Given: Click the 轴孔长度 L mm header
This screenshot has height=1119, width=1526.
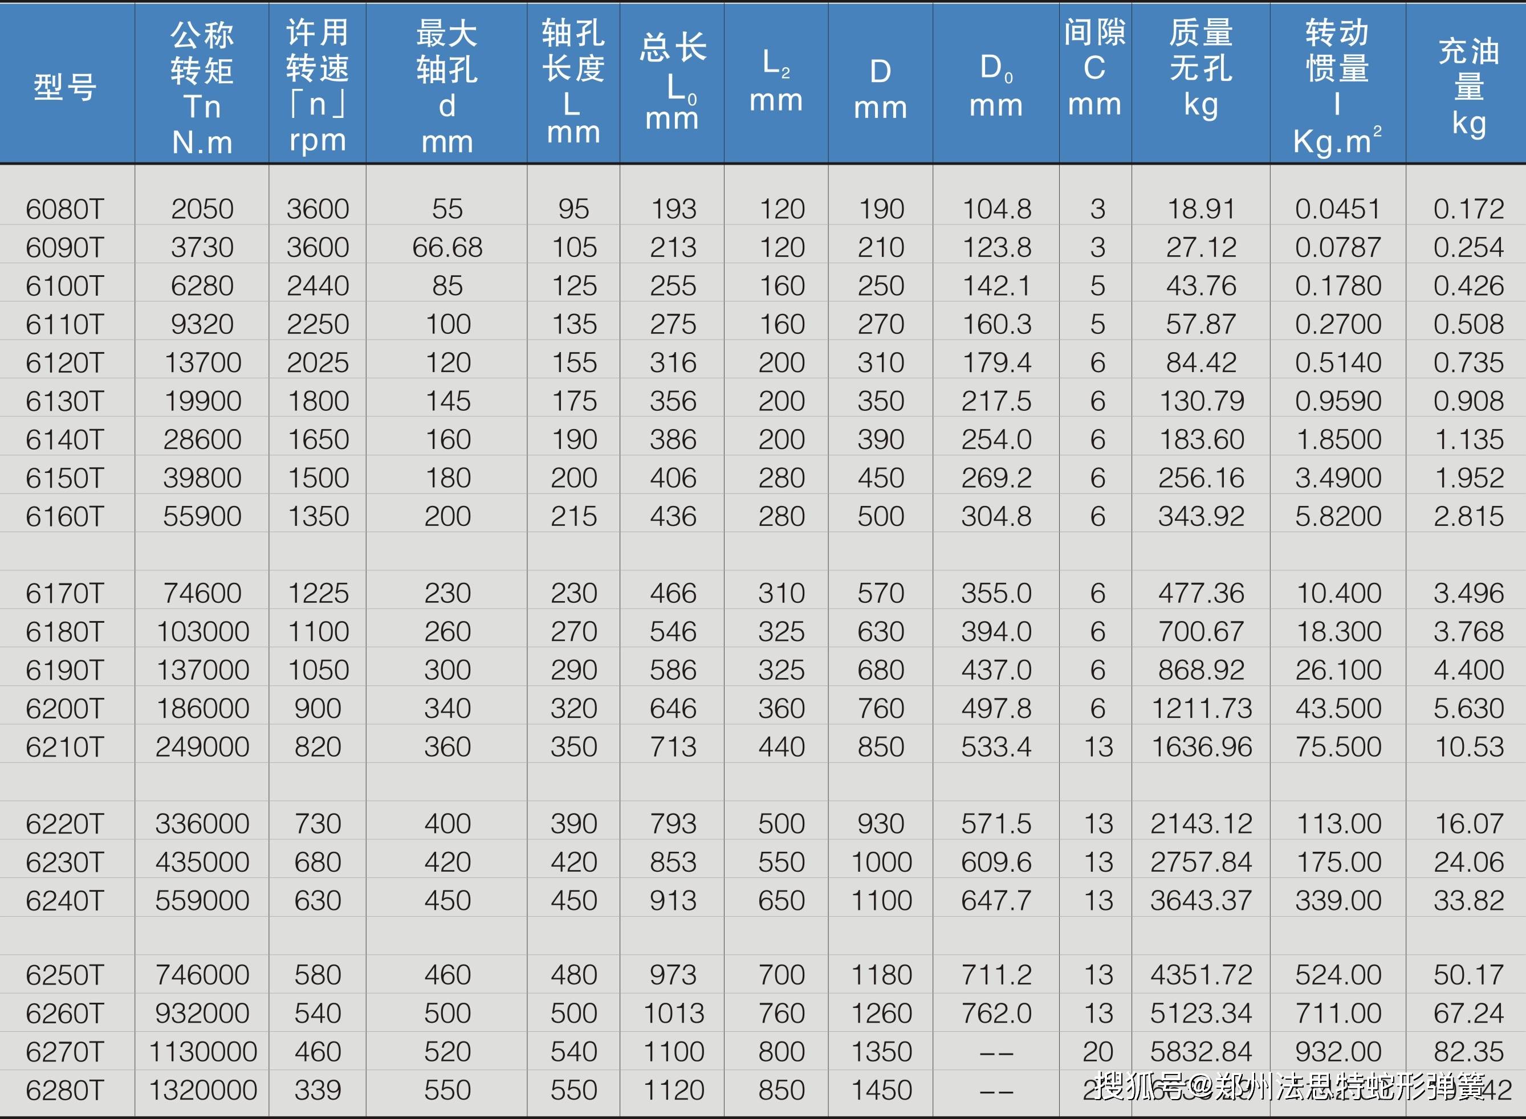Looking at the screenshot, I should click(x=573, y=83).
